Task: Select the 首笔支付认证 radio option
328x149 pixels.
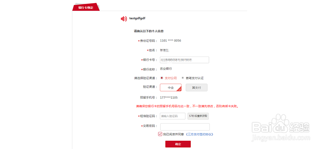Action: coord(183,78)
